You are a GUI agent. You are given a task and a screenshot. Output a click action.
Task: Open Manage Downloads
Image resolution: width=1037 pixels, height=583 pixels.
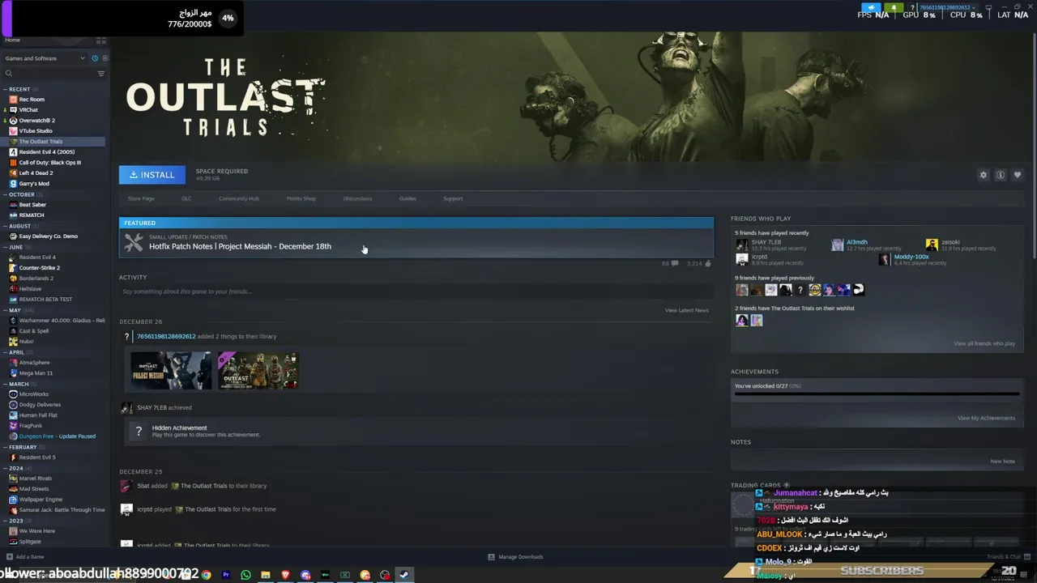coord(515,557)
